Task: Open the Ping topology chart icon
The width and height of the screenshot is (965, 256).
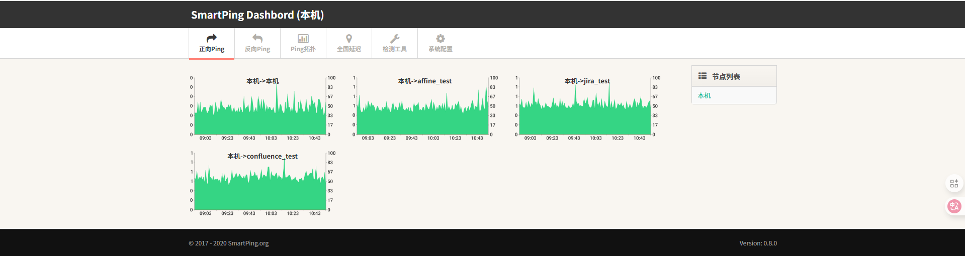Action: coord(303,38)
